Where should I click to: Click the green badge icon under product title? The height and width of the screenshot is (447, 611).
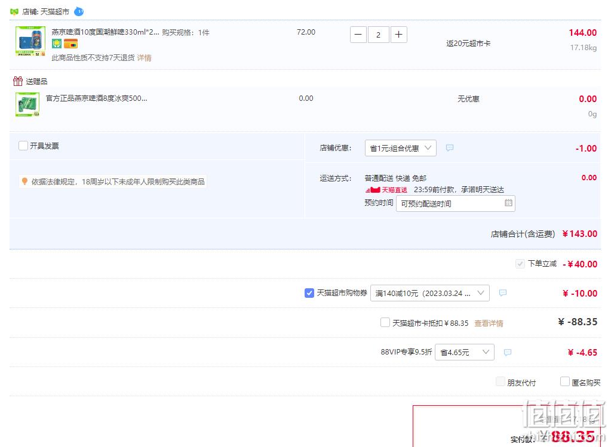[57, 44]
